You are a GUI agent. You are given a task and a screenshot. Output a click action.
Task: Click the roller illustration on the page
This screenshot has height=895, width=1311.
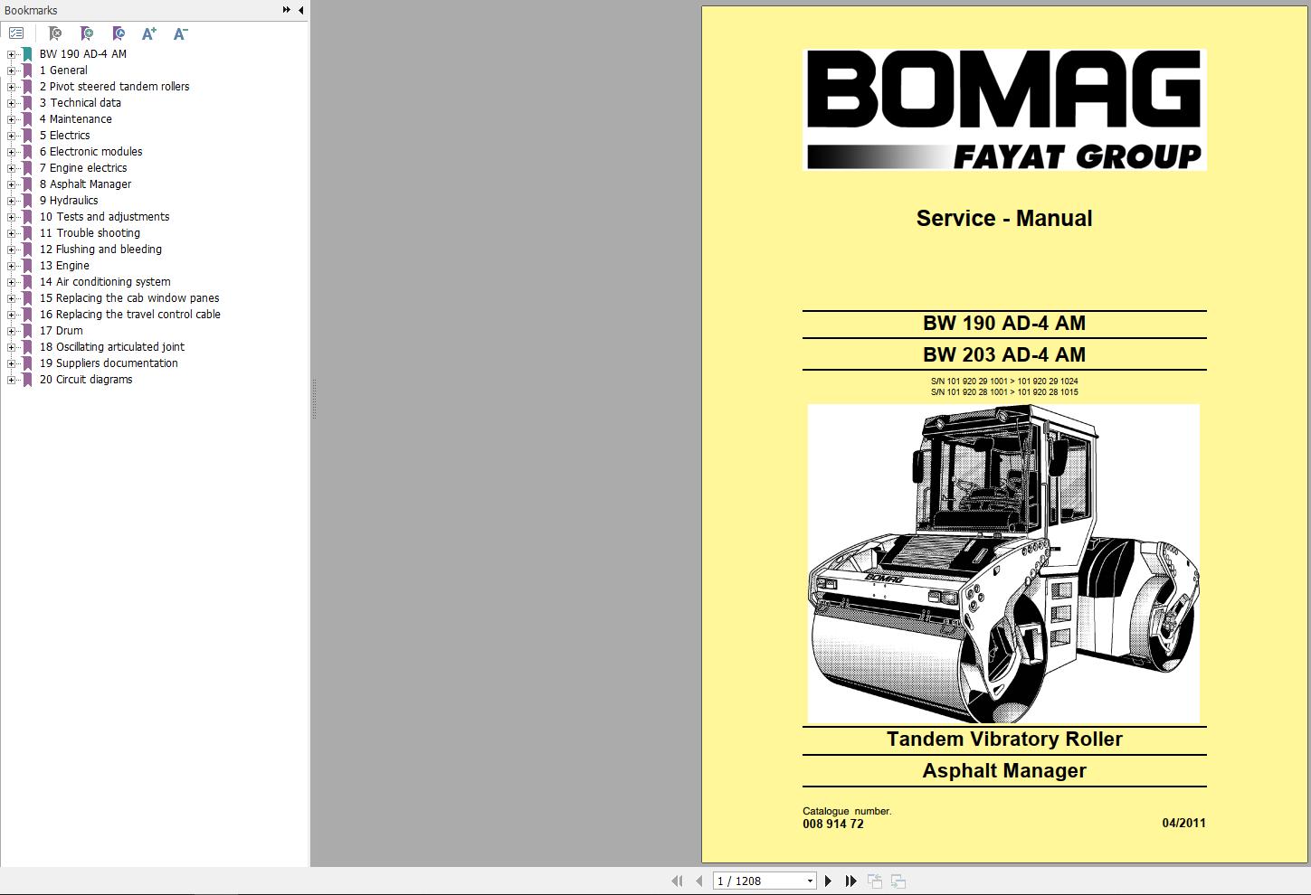point(1003,563)
